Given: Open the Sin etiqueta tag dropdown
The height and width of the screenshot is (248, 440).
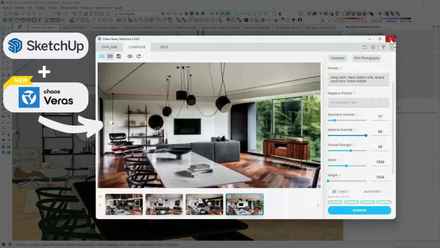Looking at the screenshot, I should 135,13.
